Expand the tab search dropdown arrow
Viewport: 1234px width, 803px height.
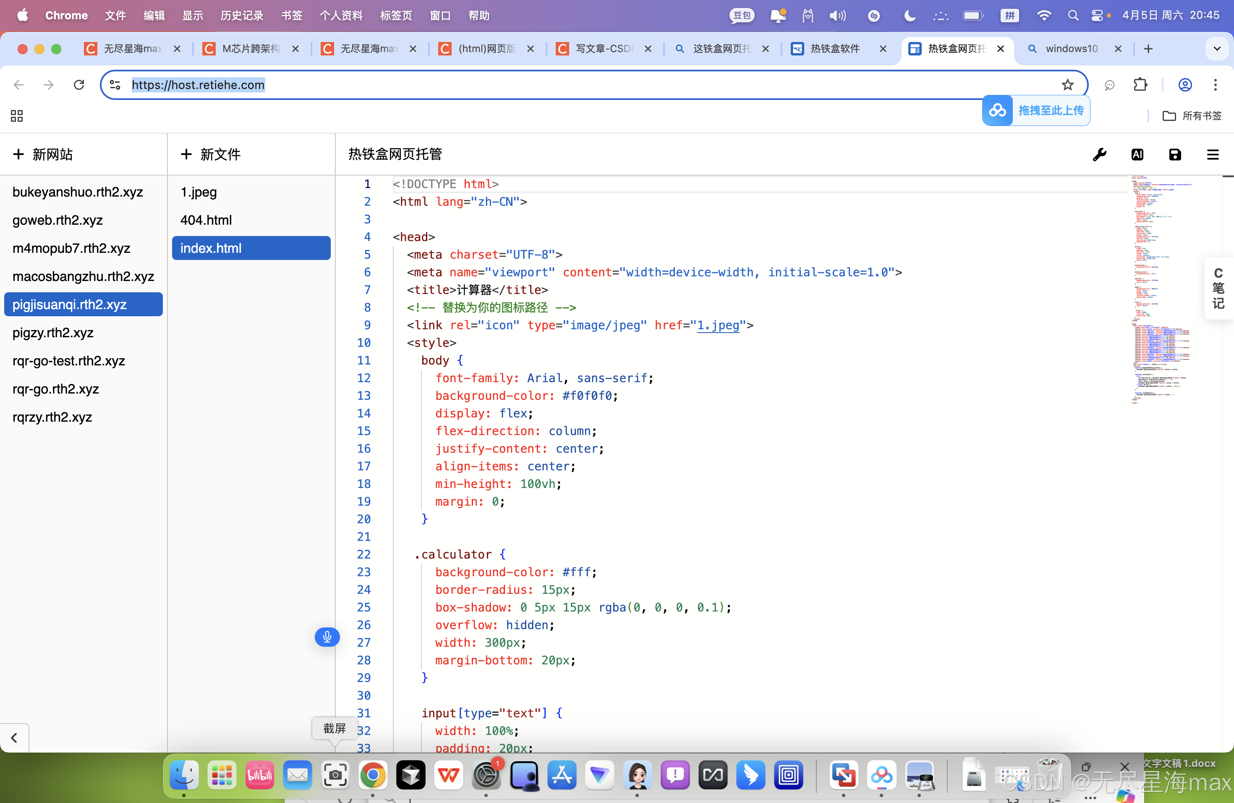[x=1217, y=49]
